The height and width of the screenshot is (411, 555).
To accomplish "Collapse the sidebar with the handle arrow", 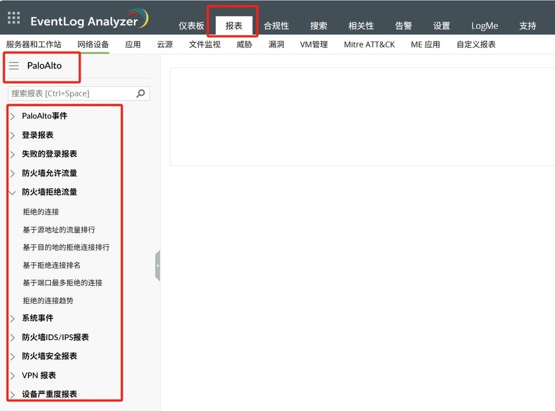I will pos(157,265).
